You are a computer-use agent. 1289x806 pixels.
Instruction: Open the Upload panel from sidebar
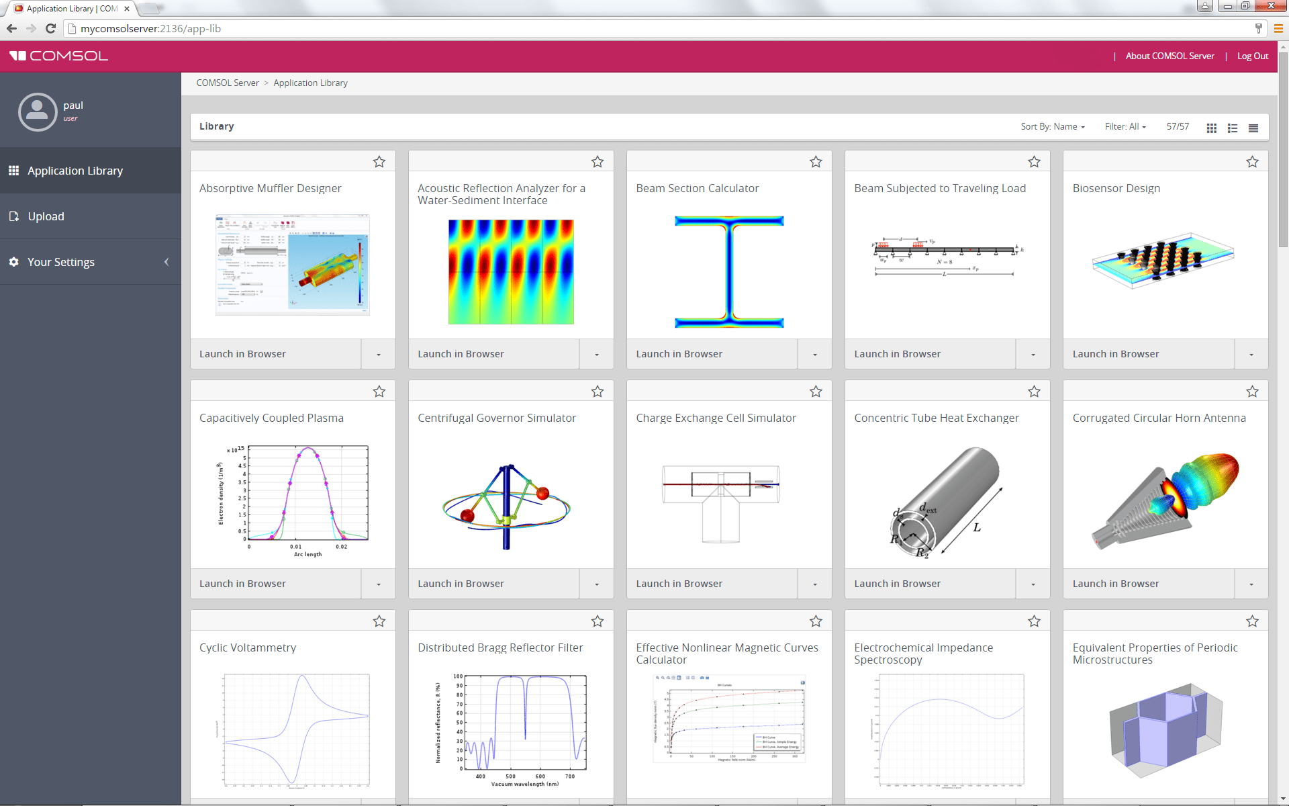46,216
